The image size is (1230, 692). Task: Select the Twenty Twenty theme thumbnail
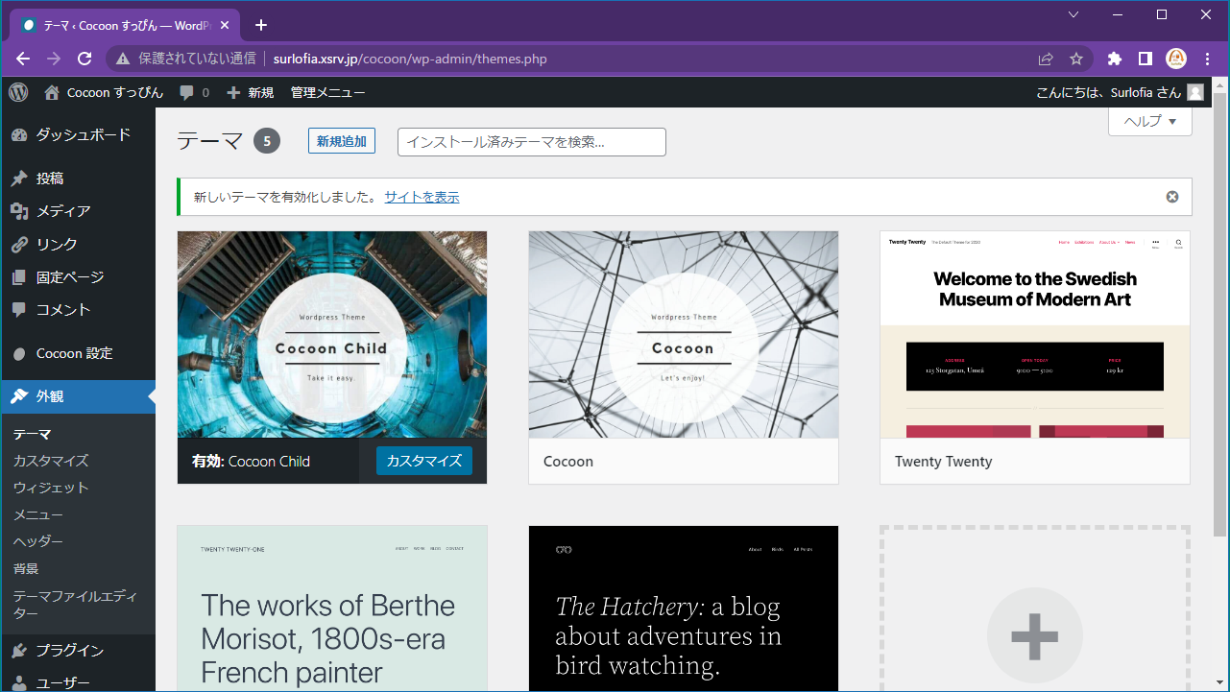click(x=1034, y=334)
